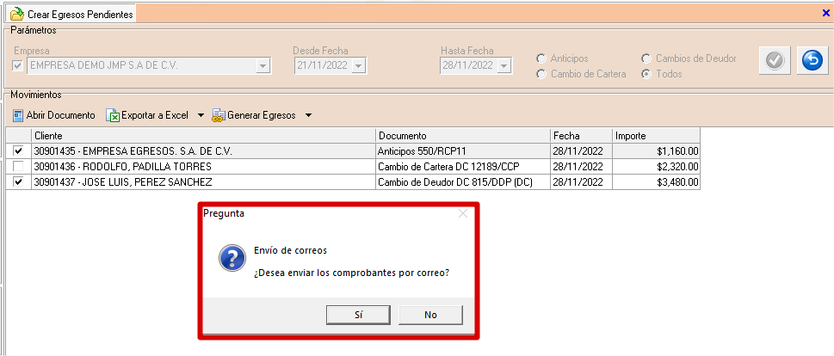Open the Hasta Fecha date dropdown
Image resolution: width=834 pixels, height=356 pixels.
pyautogui.click(x=504, y=66)
